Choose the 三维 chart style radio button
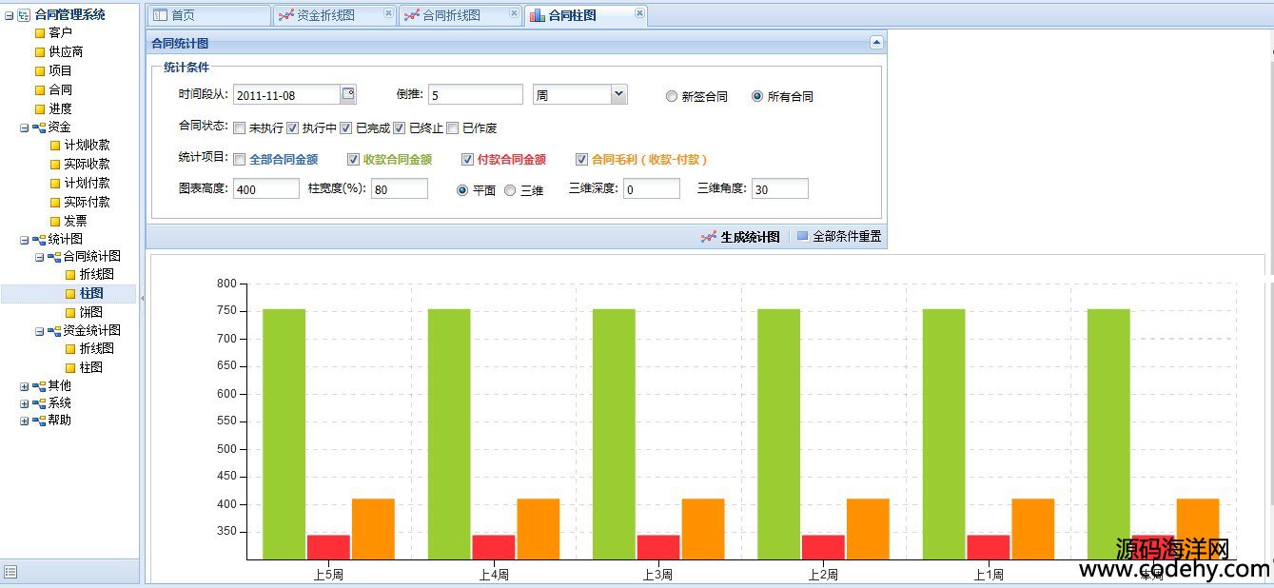The image size is (1274, 588). click(x=510, y=190)
